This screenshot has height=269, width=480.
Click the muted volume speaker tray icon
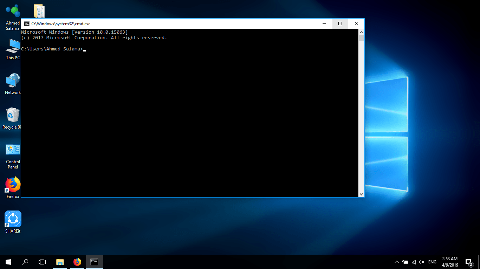422,262
